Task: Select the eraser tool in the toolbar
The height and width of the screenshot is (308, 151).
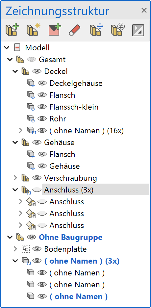Action: click(75, 30)
